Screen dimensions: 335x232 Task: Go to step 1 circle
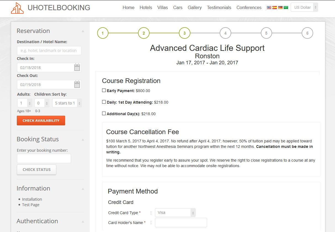coord(103,33)
